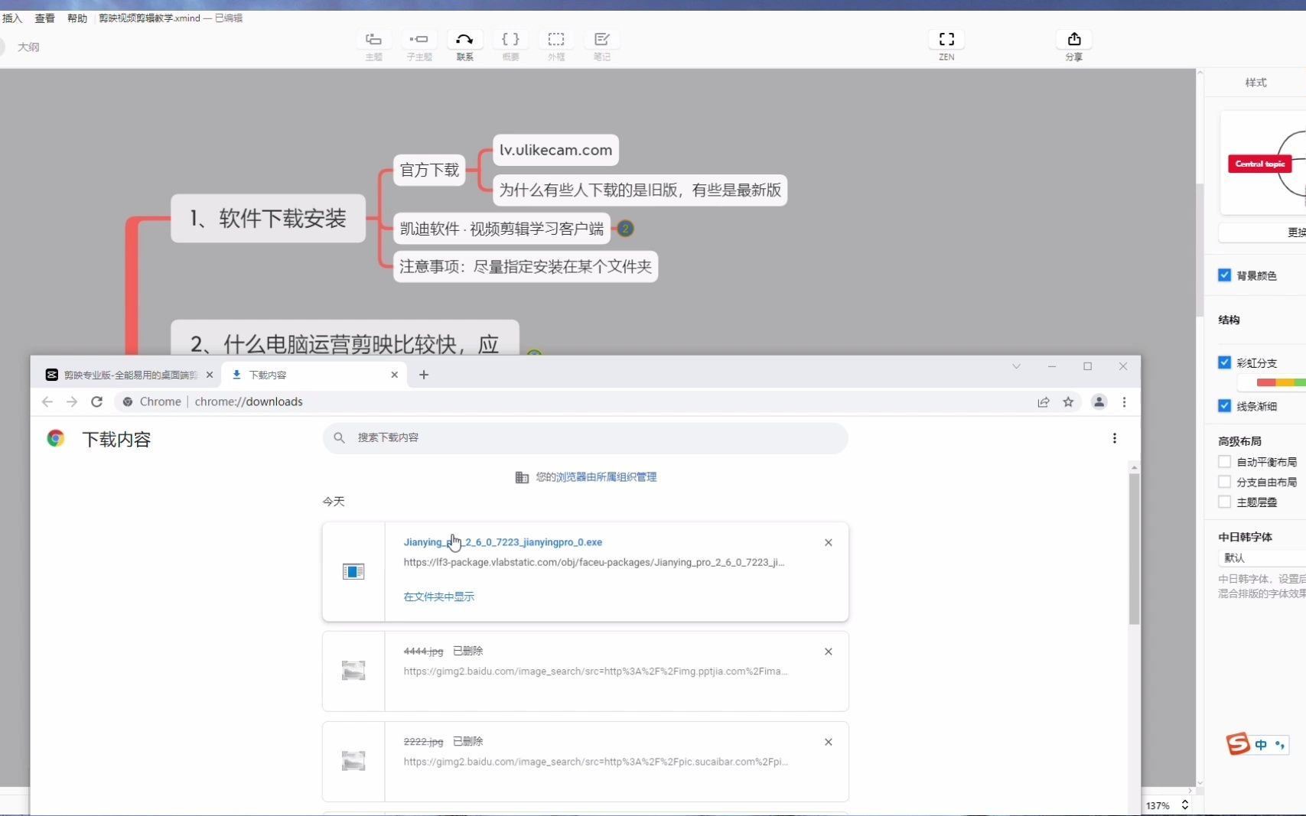Click the Topic (主题) toolbar icon
1306x816 pixels.
(373, 40)
